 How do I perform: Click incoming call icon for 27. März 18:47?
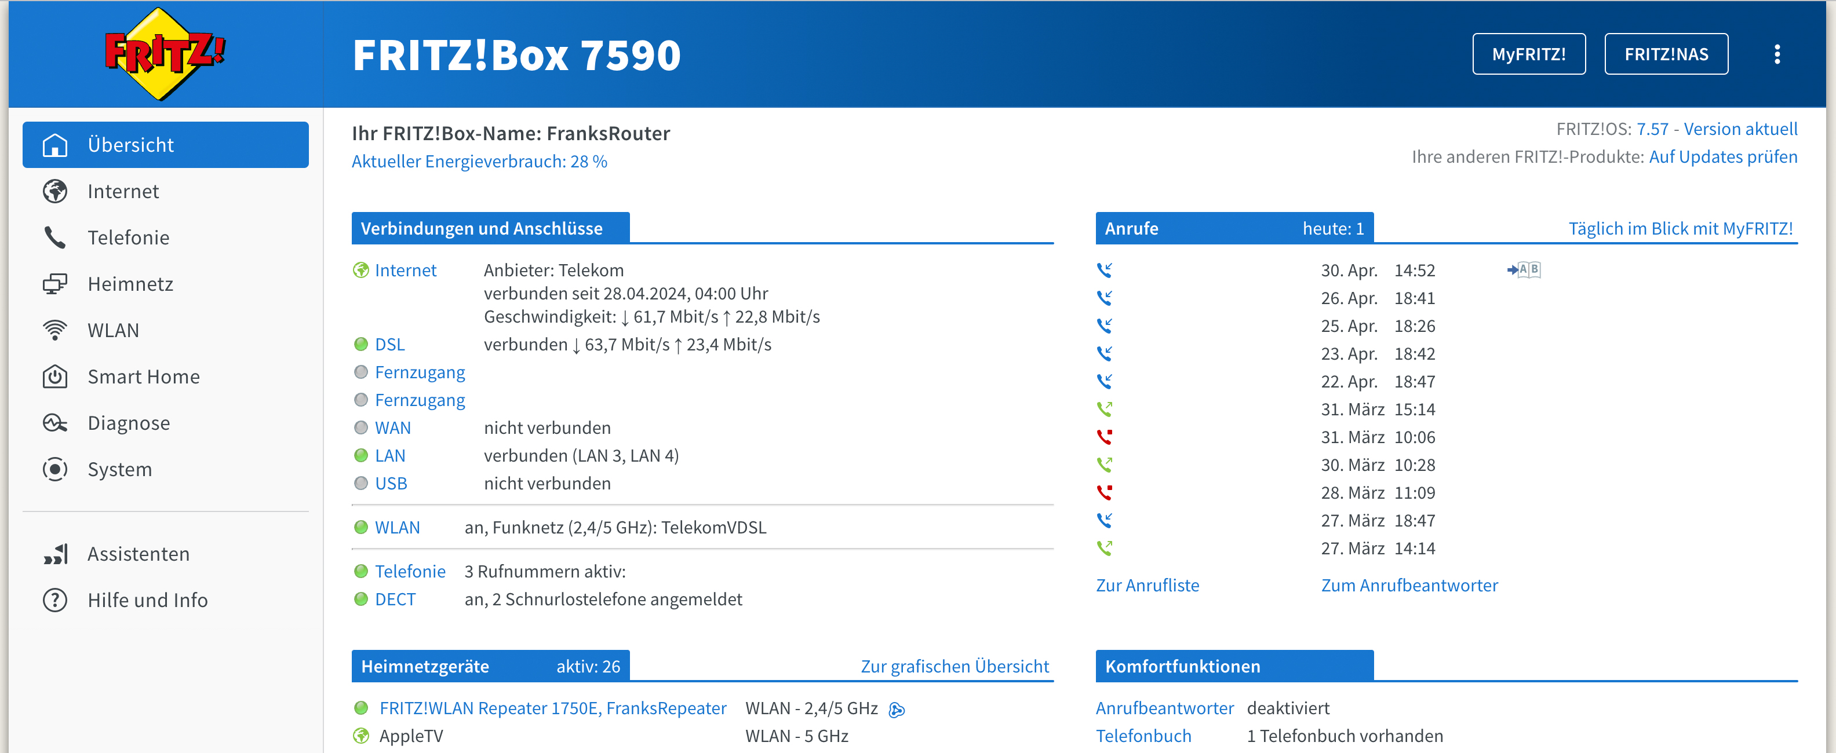point(1104,520)
